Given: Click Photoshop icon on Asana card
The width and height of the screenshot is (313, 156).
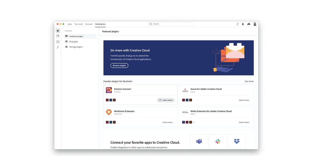Looking at the screenshot, I should [187, 100].
